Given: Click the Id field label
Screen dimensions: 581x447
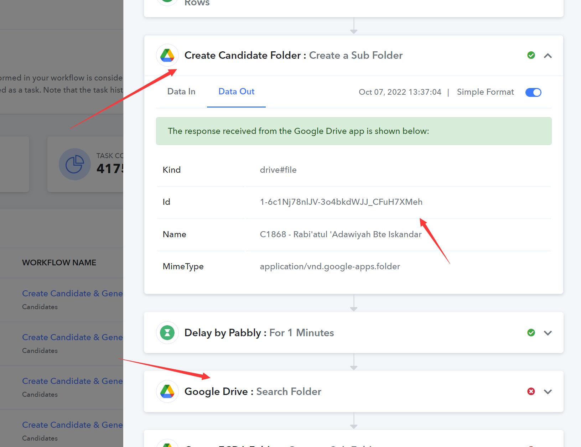Looking at the screenshot, I should click(x=166, y=202).
